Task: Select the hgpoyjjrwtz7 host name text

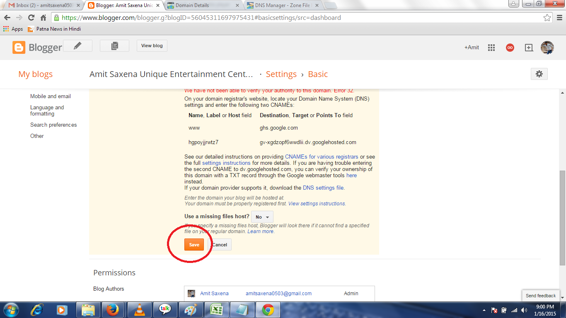Action: 203,142
